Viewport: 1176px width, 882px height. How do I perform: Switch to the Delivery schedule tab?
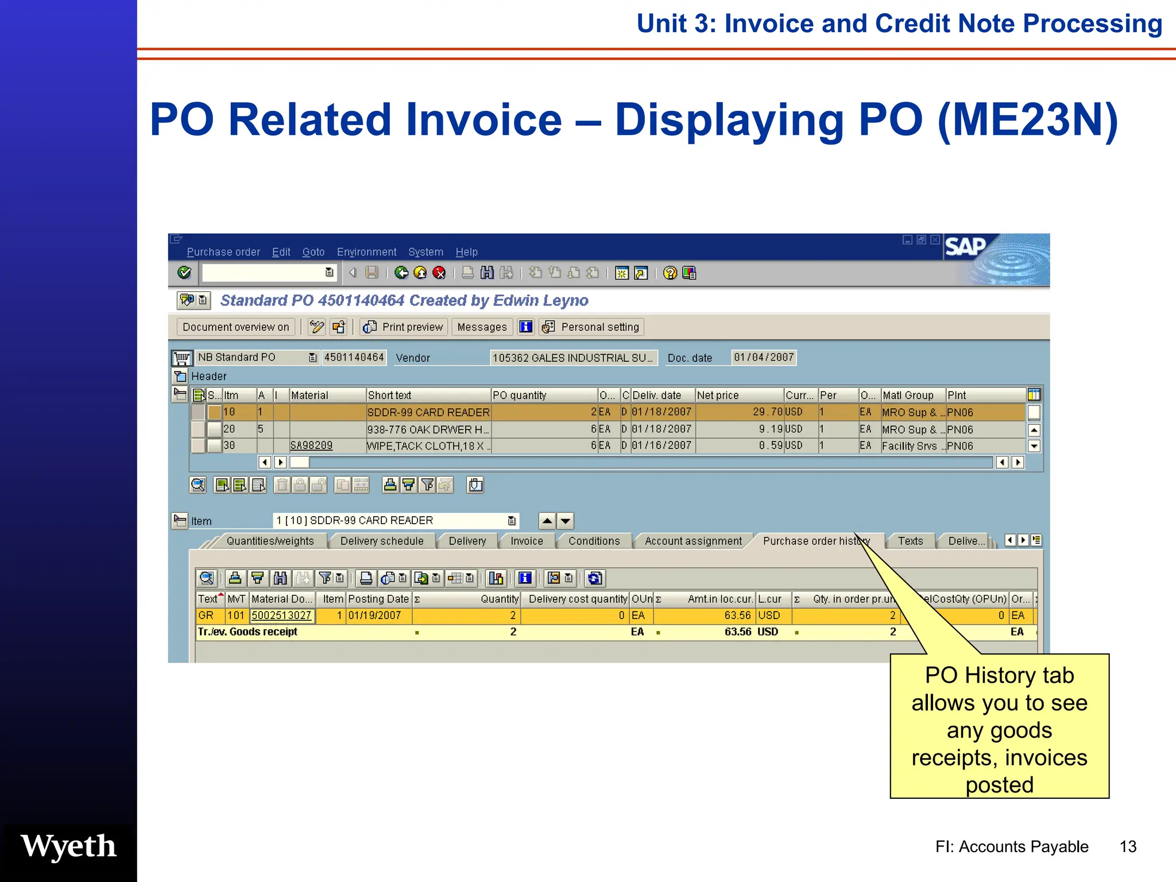tap(382, 541)
